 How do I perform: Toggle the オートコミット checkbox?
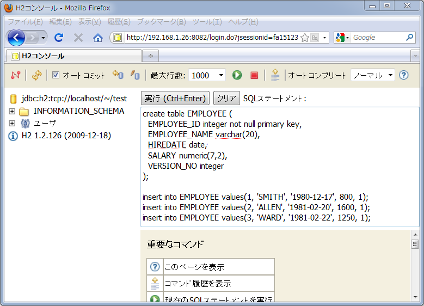click(56, 75)
